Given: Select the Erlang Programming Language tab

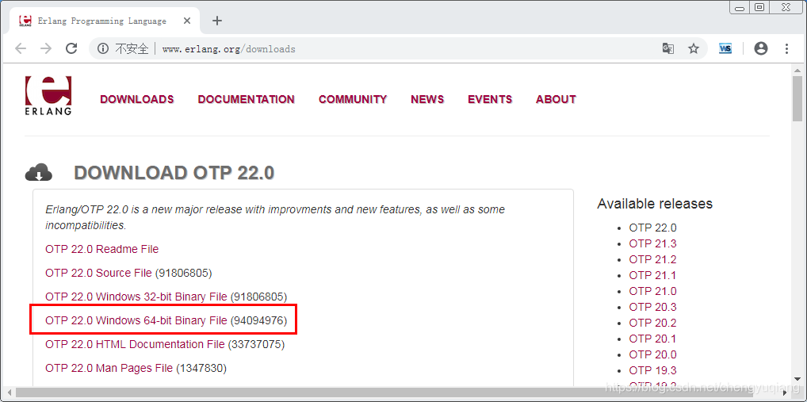Looking at the screenshot, I should pyautogui.click(x=103, y=21).
